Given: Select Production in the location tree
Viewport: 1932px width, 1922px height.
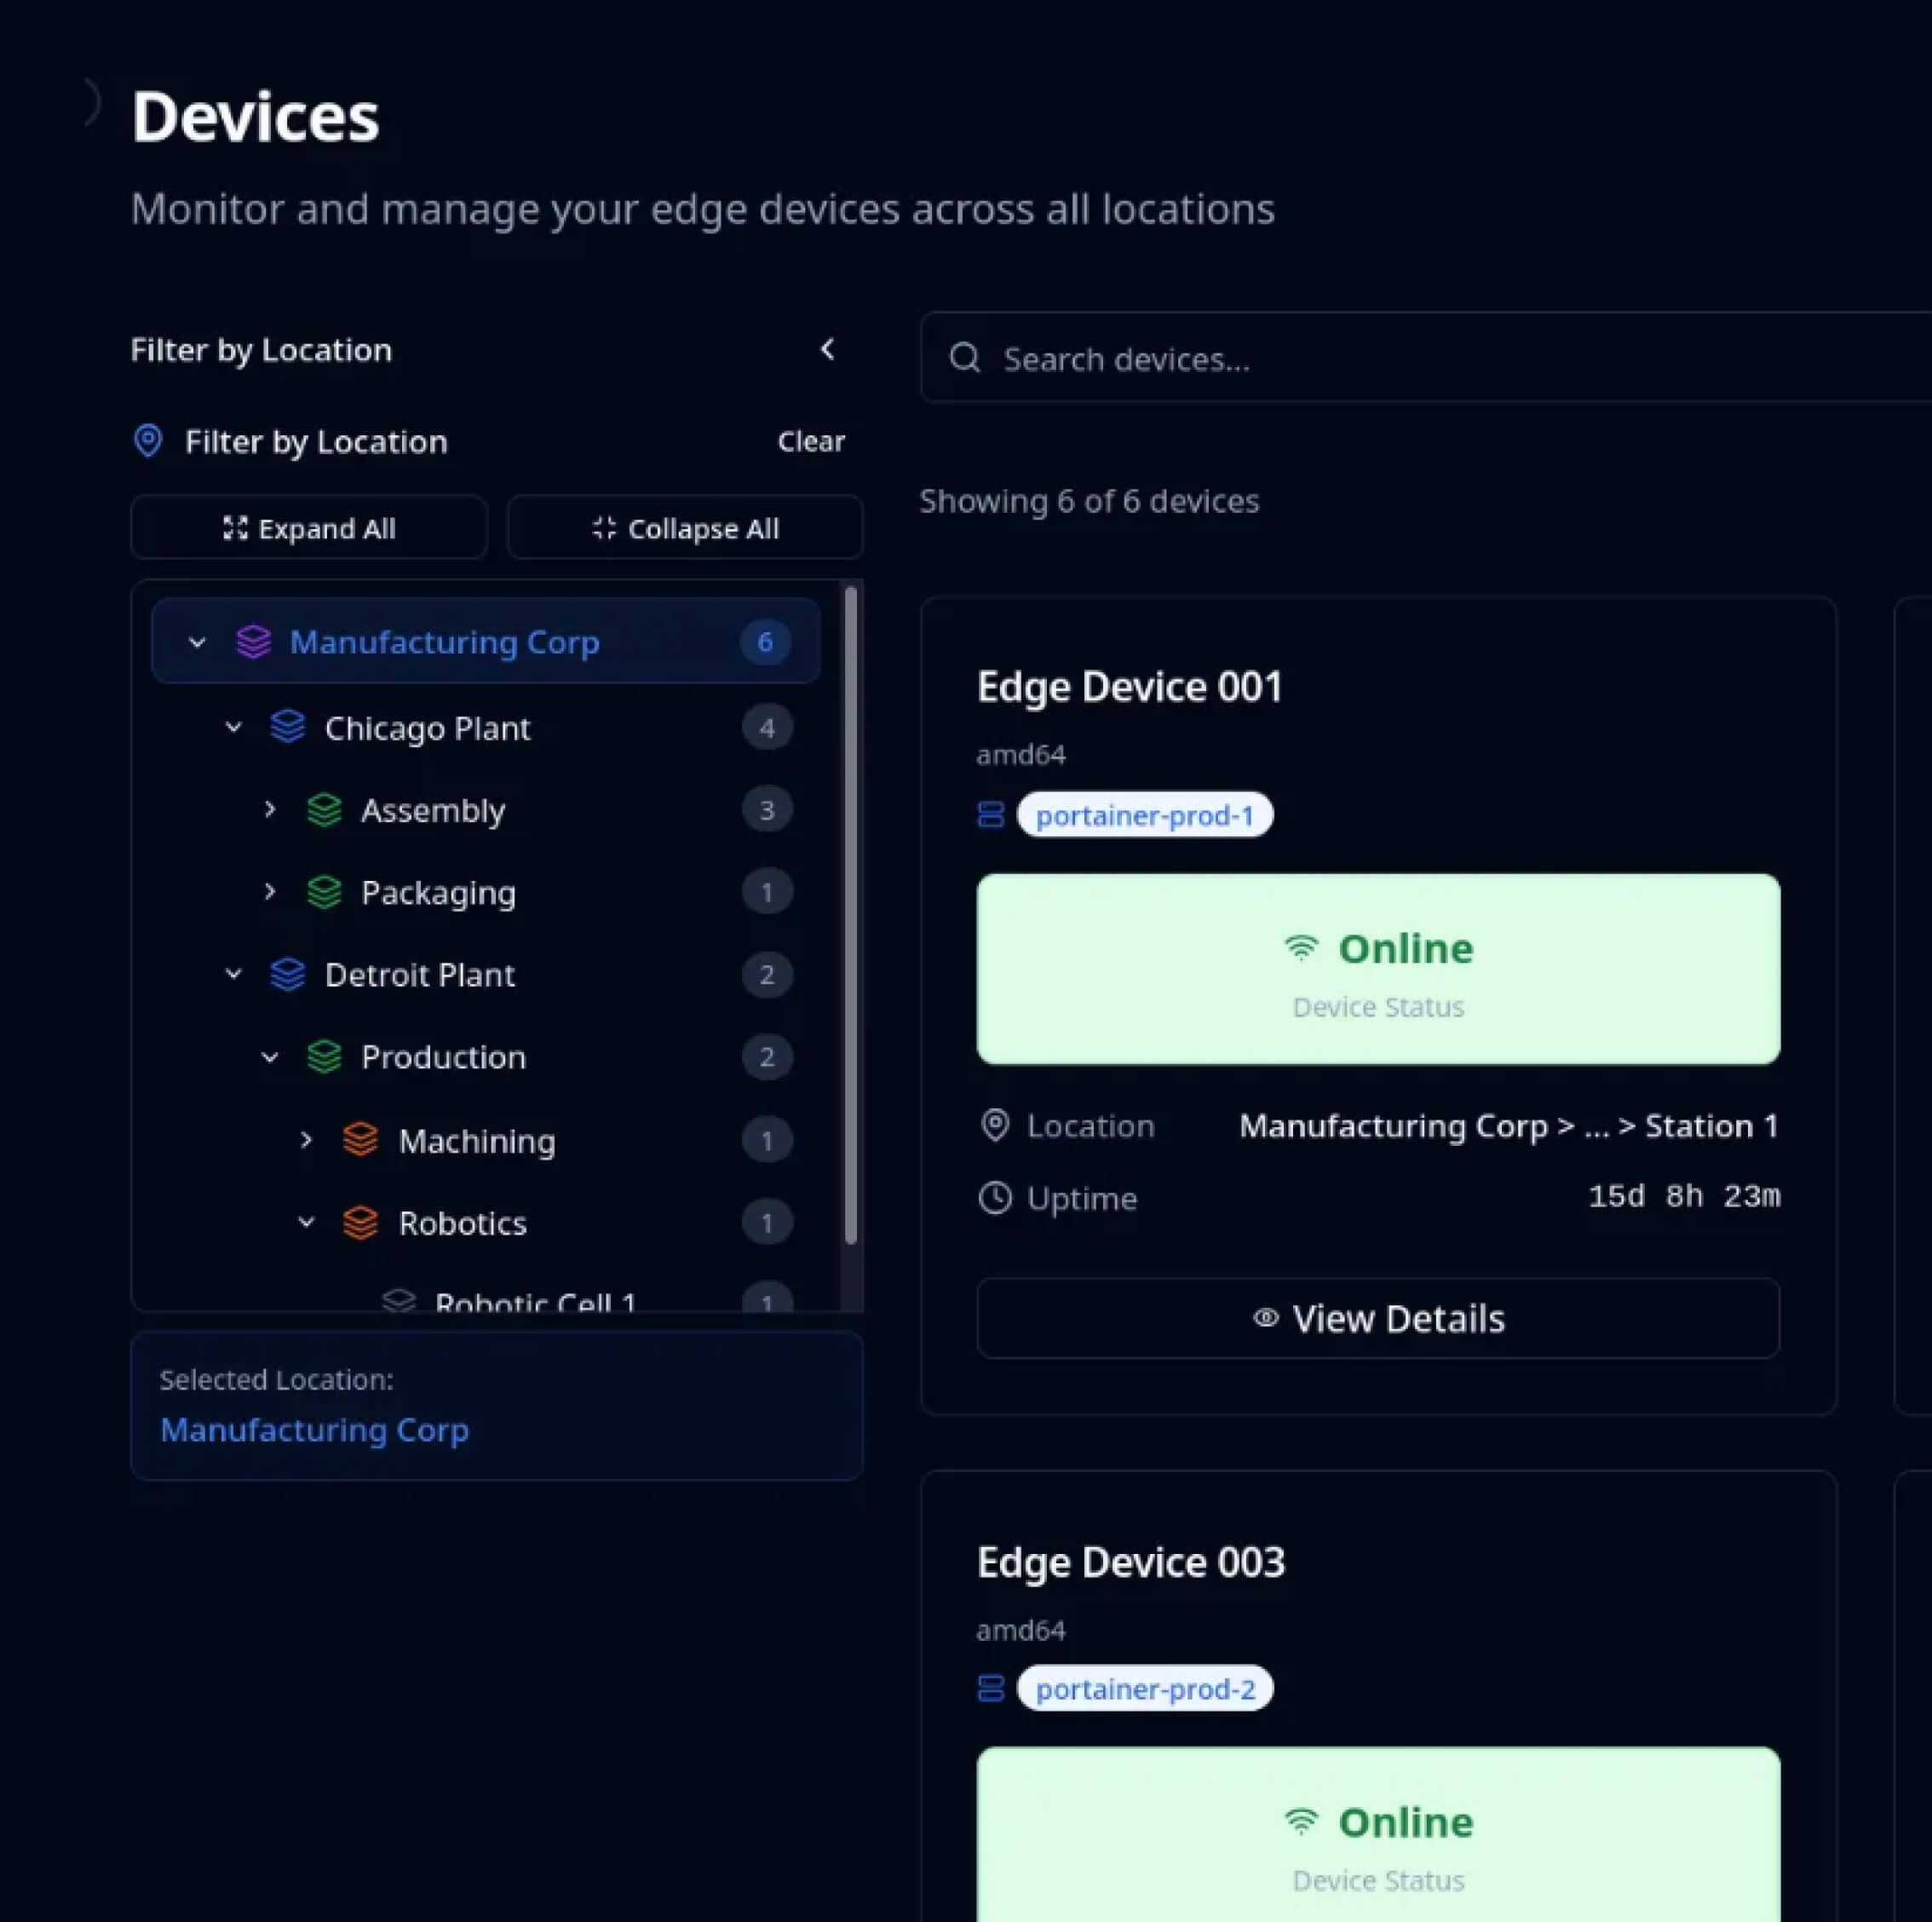Looking at the screenshot, I should [x=443, y=1057].
